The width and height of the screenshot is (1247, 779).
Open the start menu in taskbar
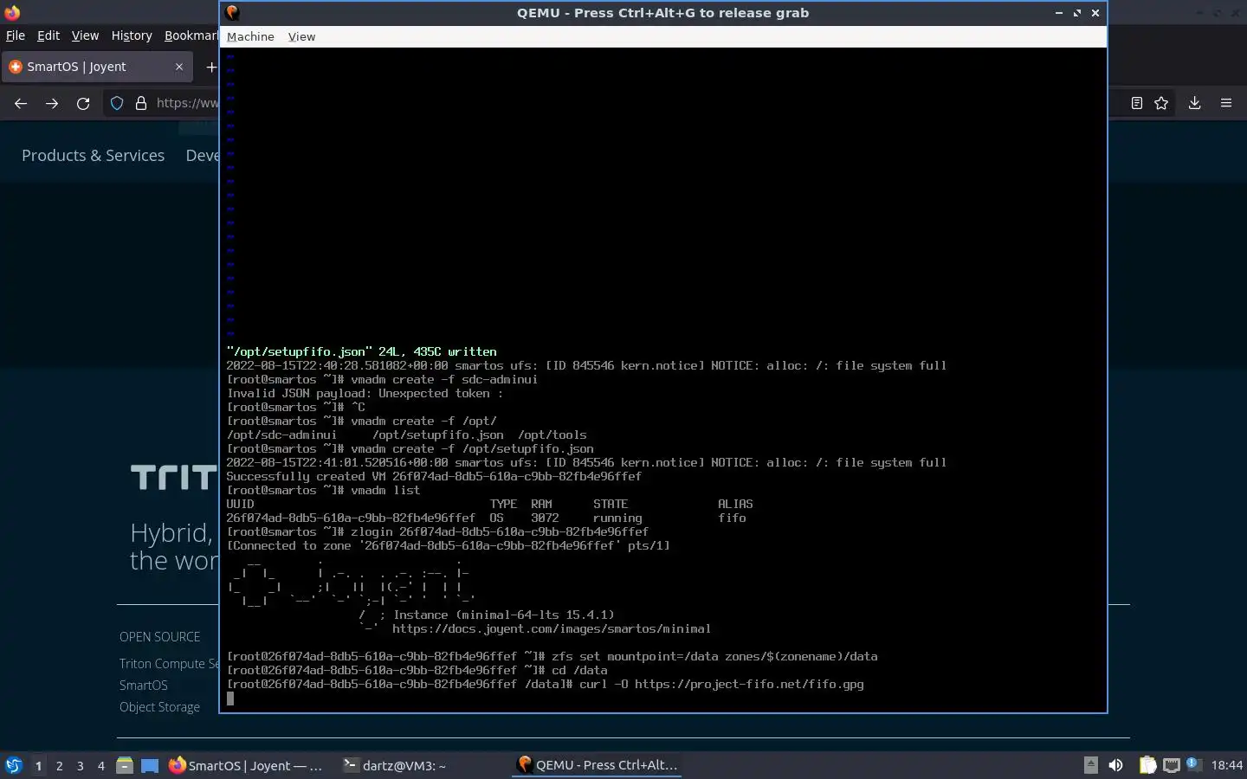point(14,765)
